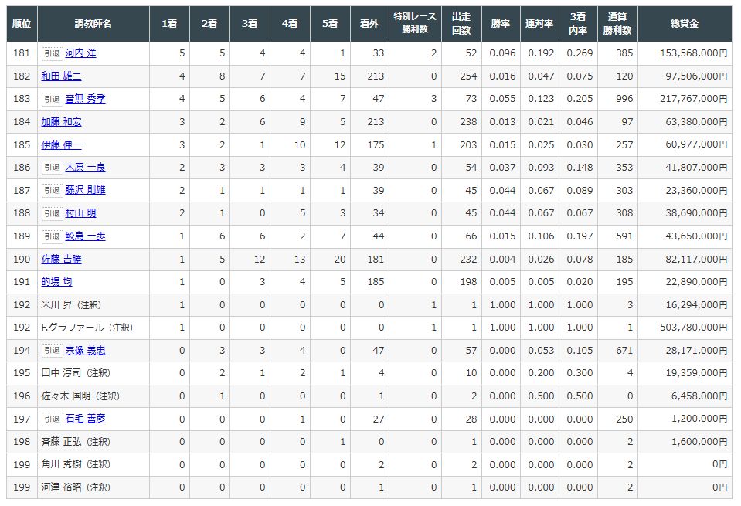Open trainer 的場 均 page

tap(56, 282)
